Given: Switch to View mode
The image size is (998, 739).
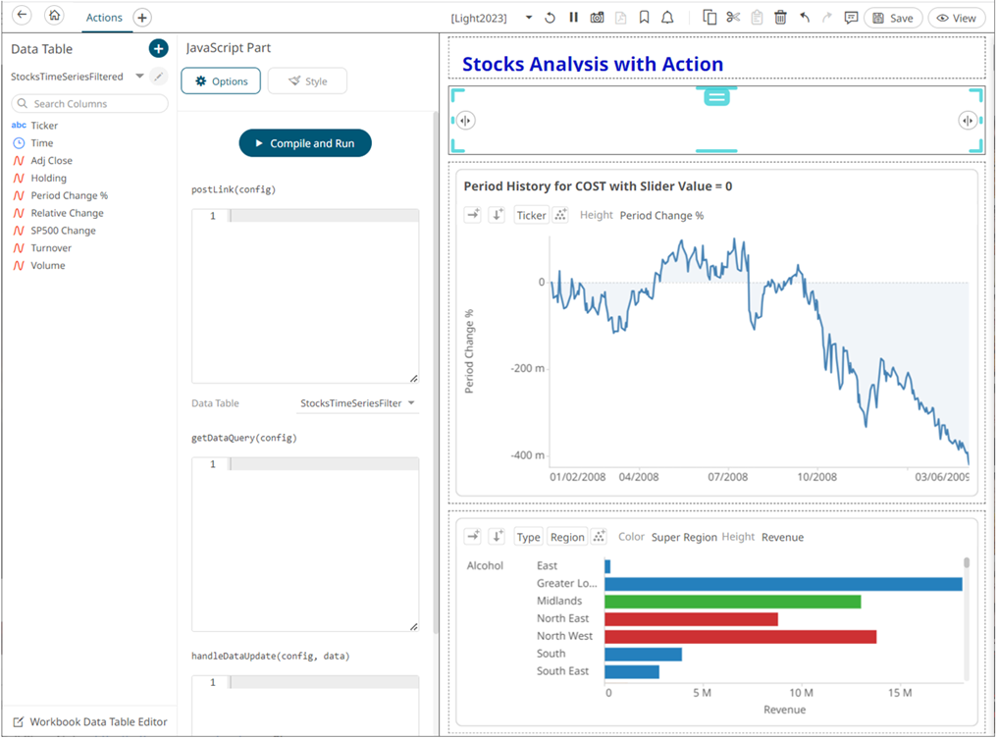Looking at the screenshot, I should [x=957, y=18].
